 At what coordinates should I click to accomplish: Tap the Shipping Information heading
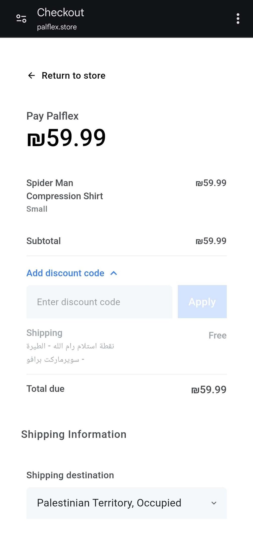(x=74, y=434)
